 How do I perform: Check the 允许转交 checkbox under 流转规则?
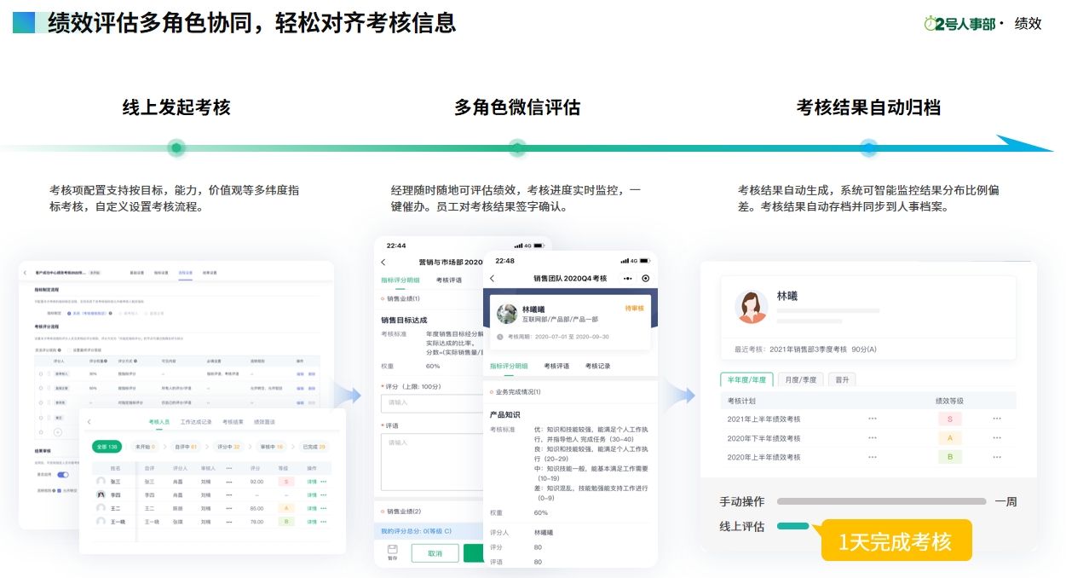[x=59, y=490]
